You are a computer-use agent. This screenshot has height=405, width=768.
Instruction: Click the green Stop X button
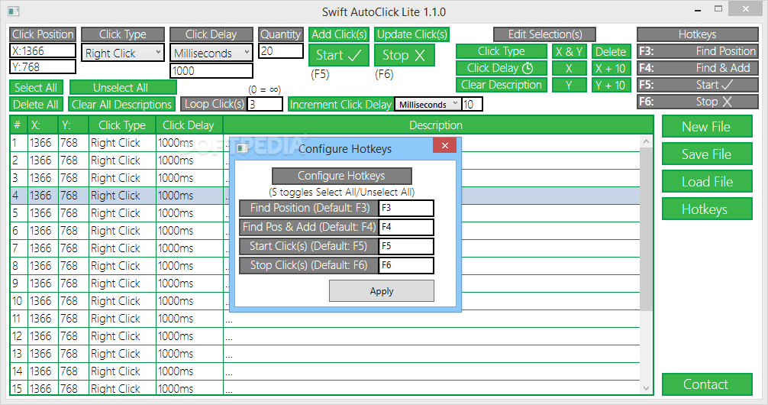404,55
